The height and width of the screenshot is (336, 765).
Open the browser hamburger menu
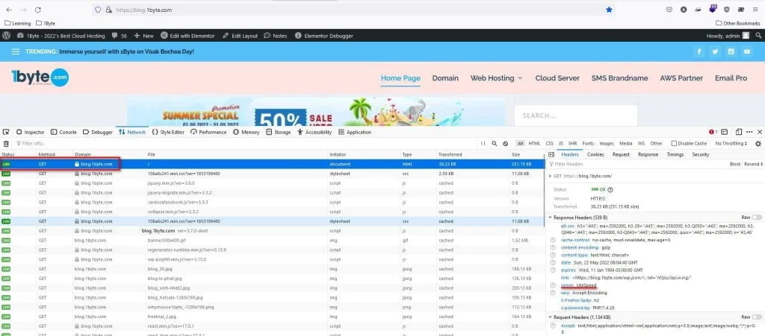click(755, 10)
